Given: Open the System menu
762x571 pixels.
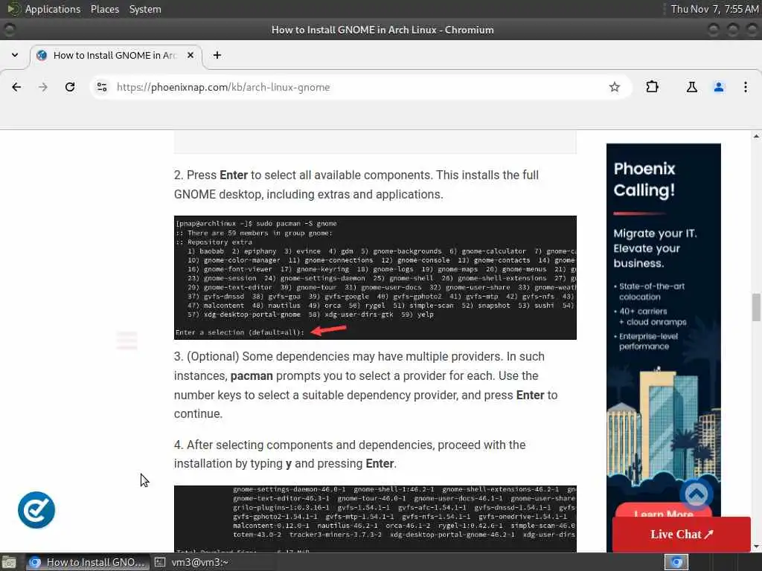Looking at the screenshot, I should (145, 9).
